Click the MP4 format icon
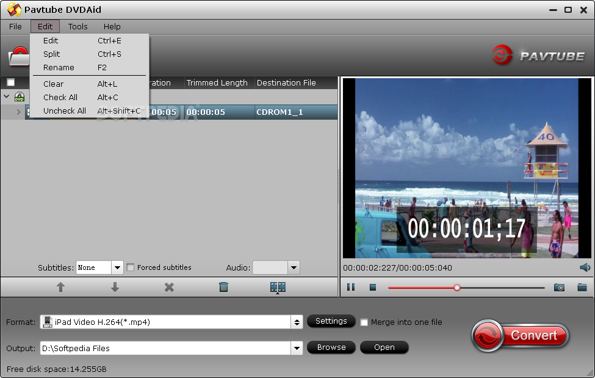This screenshot has width=595, height=378. pyautogui.click(x=47, y=322)
